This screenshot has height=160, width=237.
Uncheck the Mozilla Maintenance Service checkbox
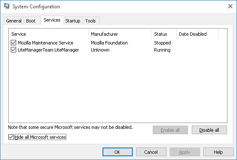[x=13, y=43]
